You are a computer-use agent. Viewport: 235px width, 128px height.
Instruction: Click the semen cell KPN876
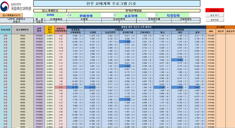pos(39,100)
